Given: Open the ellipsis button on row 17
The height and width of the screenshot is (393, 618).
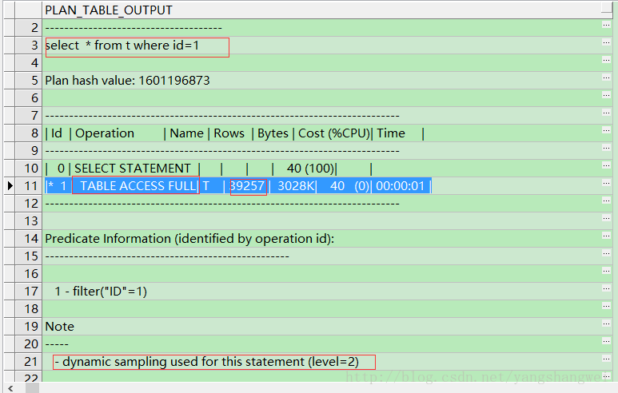Looking at the screenshot, I should (607, 288).
